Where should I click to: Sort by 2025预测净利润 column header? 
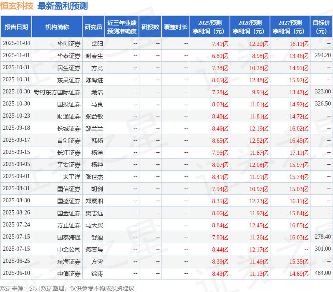pyautogui.click(x=210, y=27)
